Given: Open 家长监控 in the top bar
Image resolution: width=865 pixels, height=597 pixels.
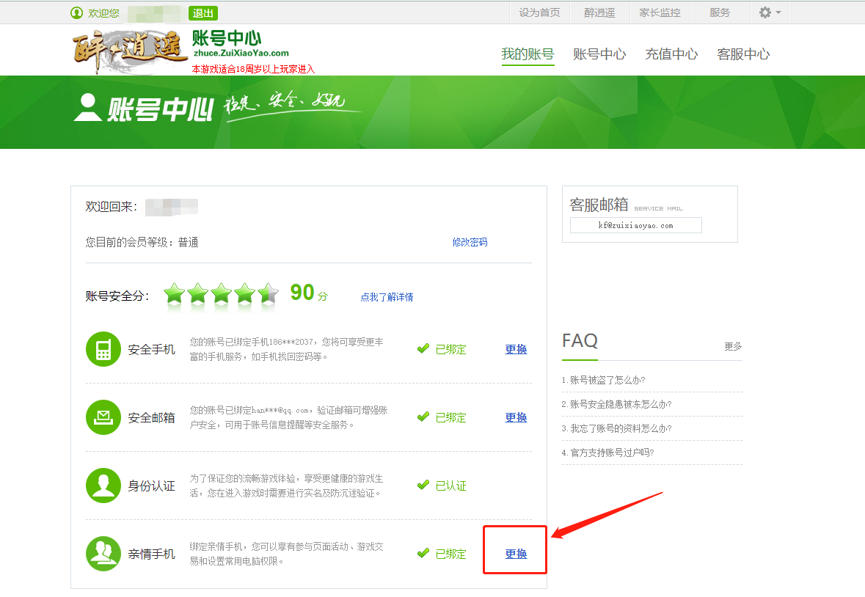Looking at the screenshot, I should tap(660, 12).
